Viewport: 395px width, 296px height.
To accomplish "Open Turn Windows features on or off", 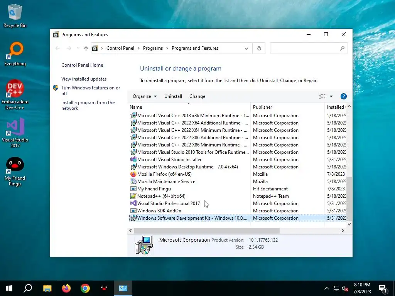I will pos(91,91).
